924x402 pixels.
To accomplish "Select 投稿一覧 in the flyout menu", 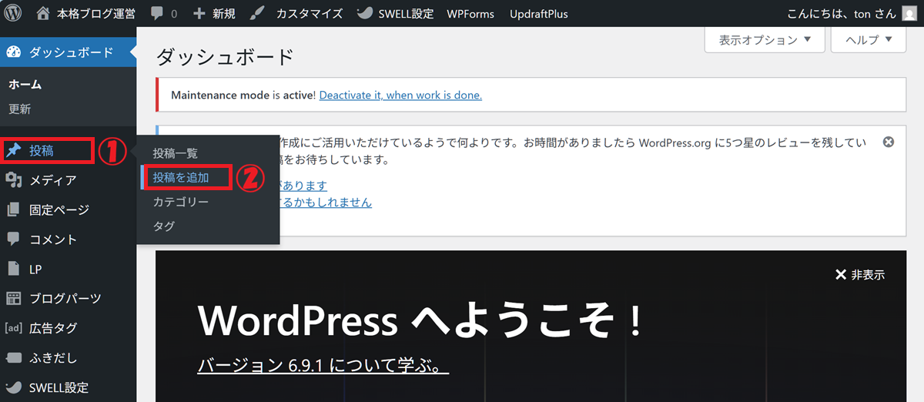I will click(176, 153).
